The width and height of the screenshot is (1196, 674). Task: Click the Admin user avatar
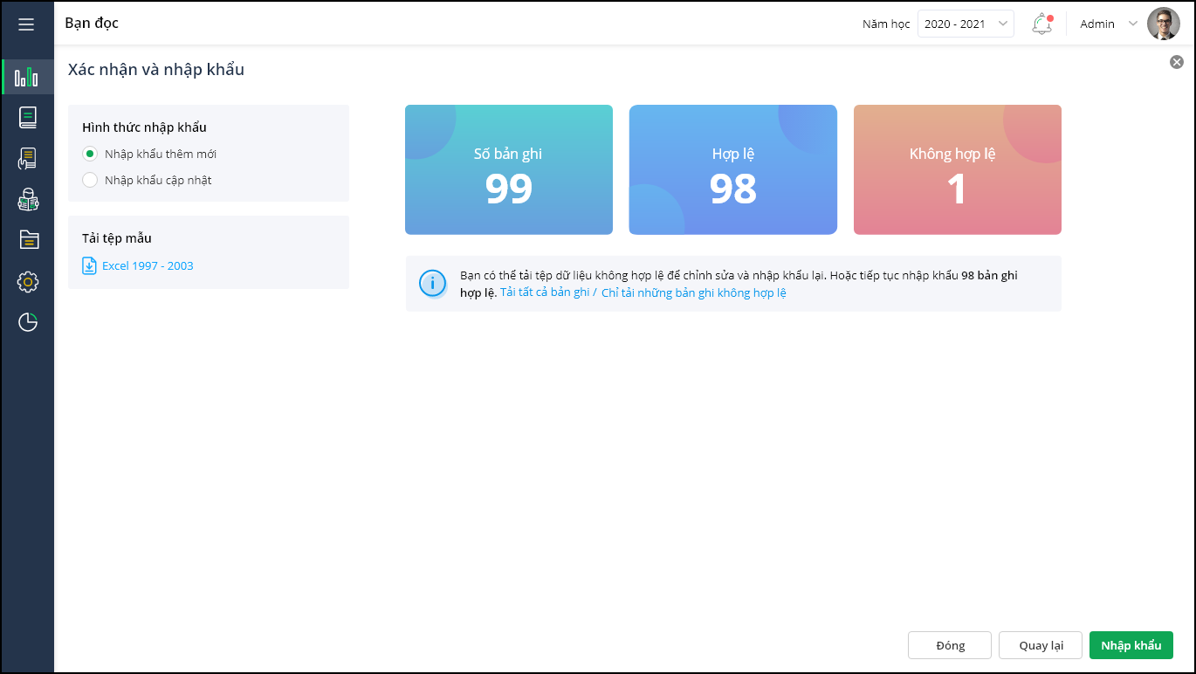tap(1163, 24)
